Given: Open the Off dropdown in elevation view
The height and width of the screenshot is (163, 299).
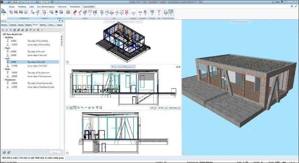Looking at the screenshot, I should click(x=153, y=108).
